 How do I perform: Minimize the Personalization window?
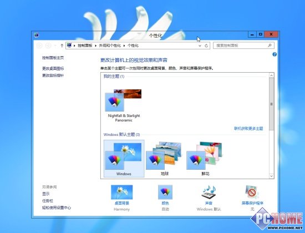[x=252, y=34]
